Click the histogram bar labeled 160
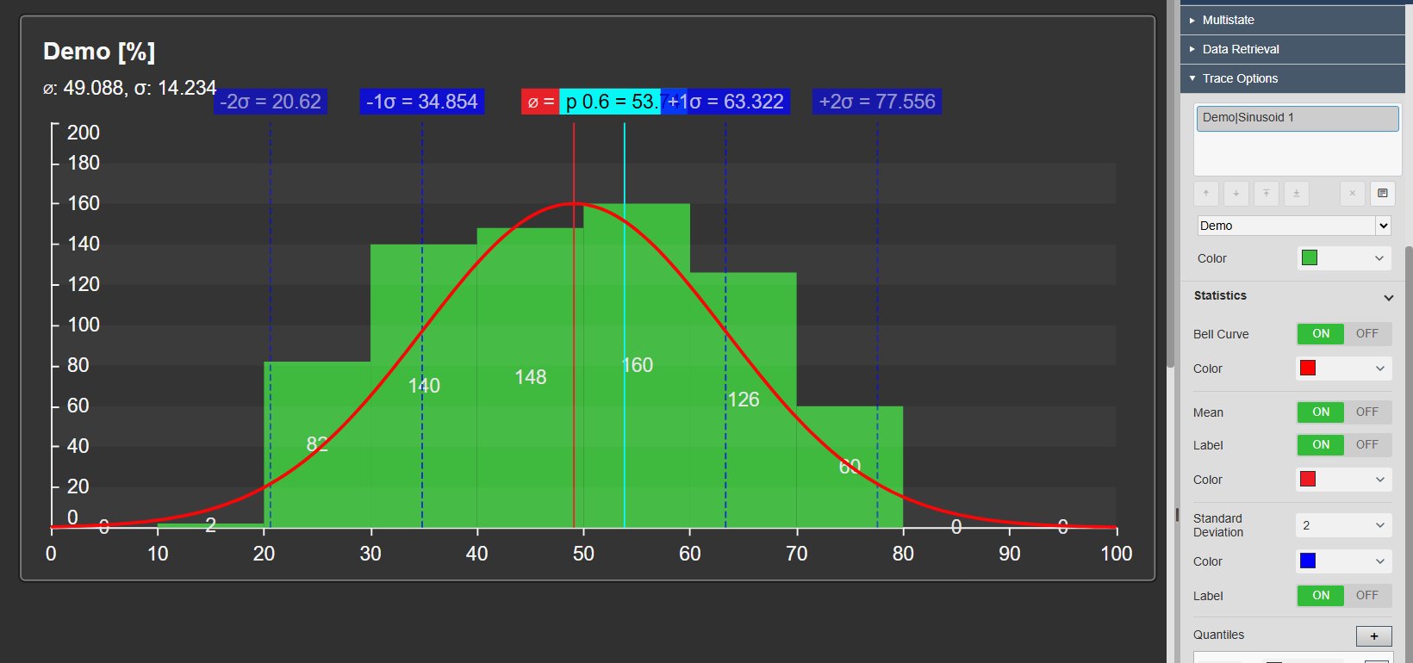This screenshot has height=663, width=1413. pos(637,365)
